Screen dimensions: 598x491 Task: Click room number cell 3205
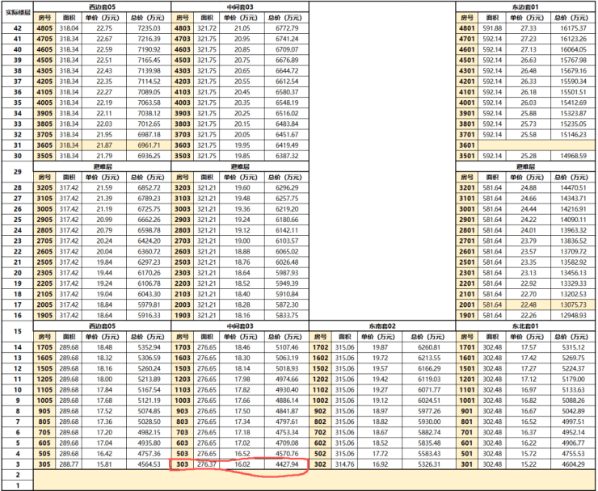[x=44, y=187]
